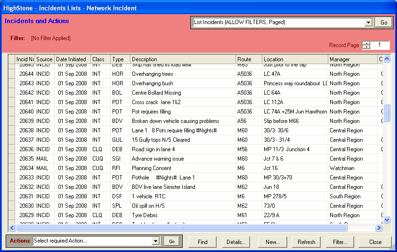The height and width of the screenshot is (252, 397).
Task: Select row selector for incident 20644
Action: click(x=12, y=74)
